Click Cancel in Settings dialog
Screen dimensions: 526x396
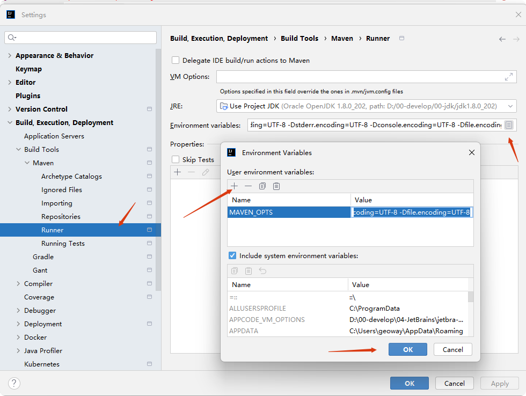(x=455, y=383)
